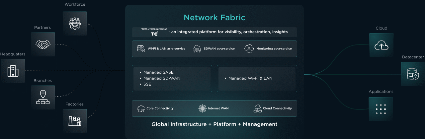Screen dimensions: 425x139
Task: Click the Branches label text
Action: [42, 81]
